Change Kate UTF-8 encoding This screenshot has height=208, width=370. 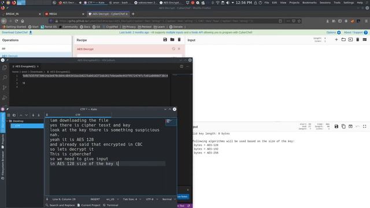(151, 199)
